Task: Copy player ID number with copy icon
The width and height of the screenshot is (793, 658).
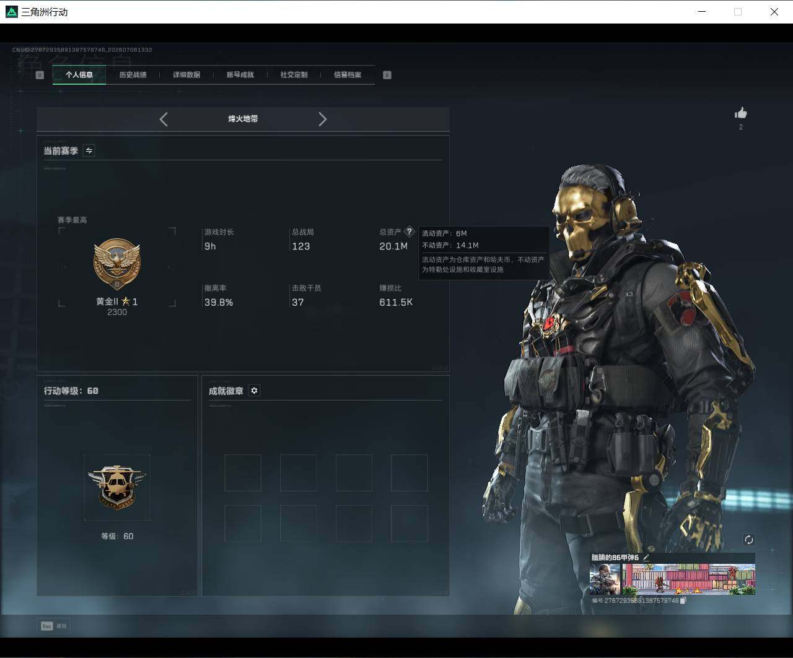Action: pos(683,600)
